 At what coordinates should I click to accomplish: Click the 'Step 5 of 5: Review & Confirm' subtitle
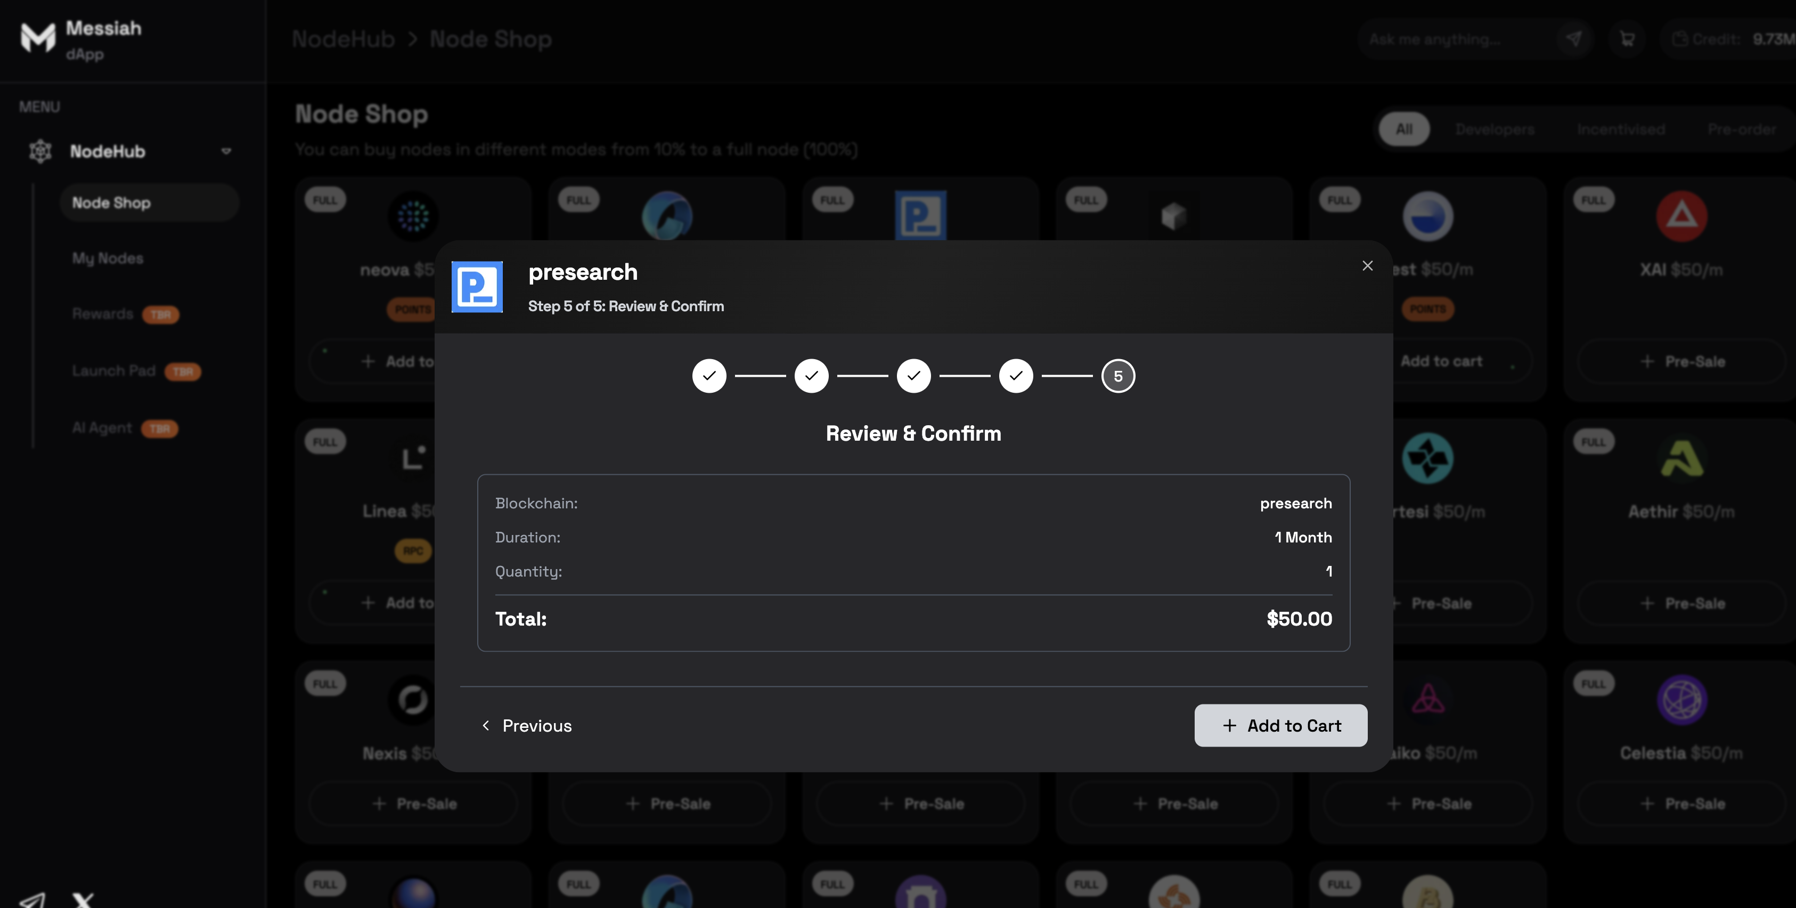pyautogui.click(x=626, y=306)
